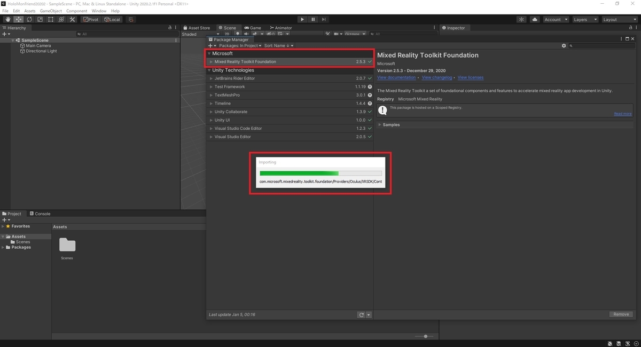Click the Package Manager refresh button
The width and height of the screenshot is (641, 347).
click(362, 315)
